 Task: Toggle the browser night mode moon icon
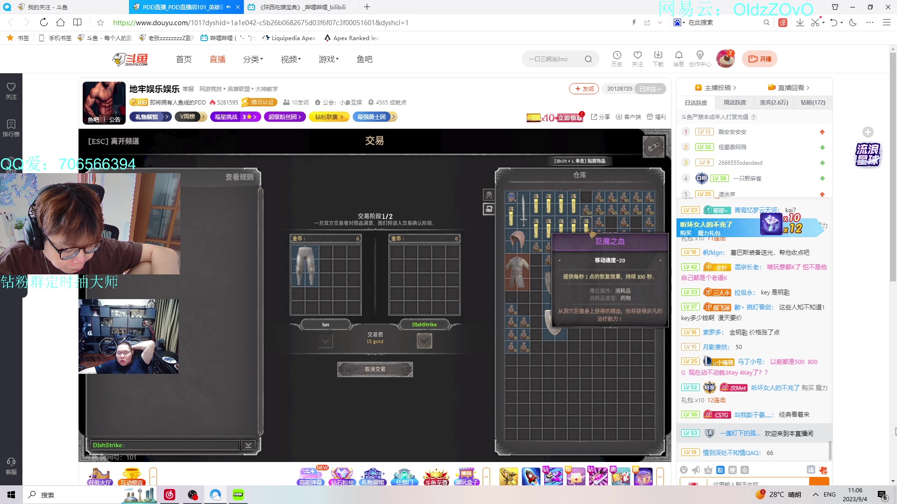[x=853, y=22]
